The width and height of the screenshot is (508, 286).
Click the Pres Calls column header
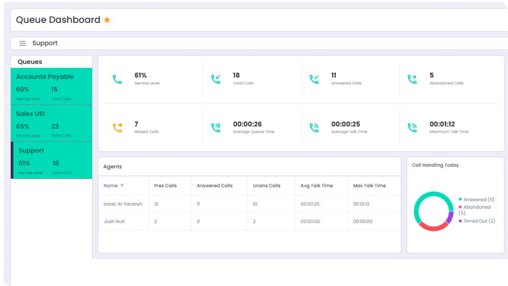165,186
